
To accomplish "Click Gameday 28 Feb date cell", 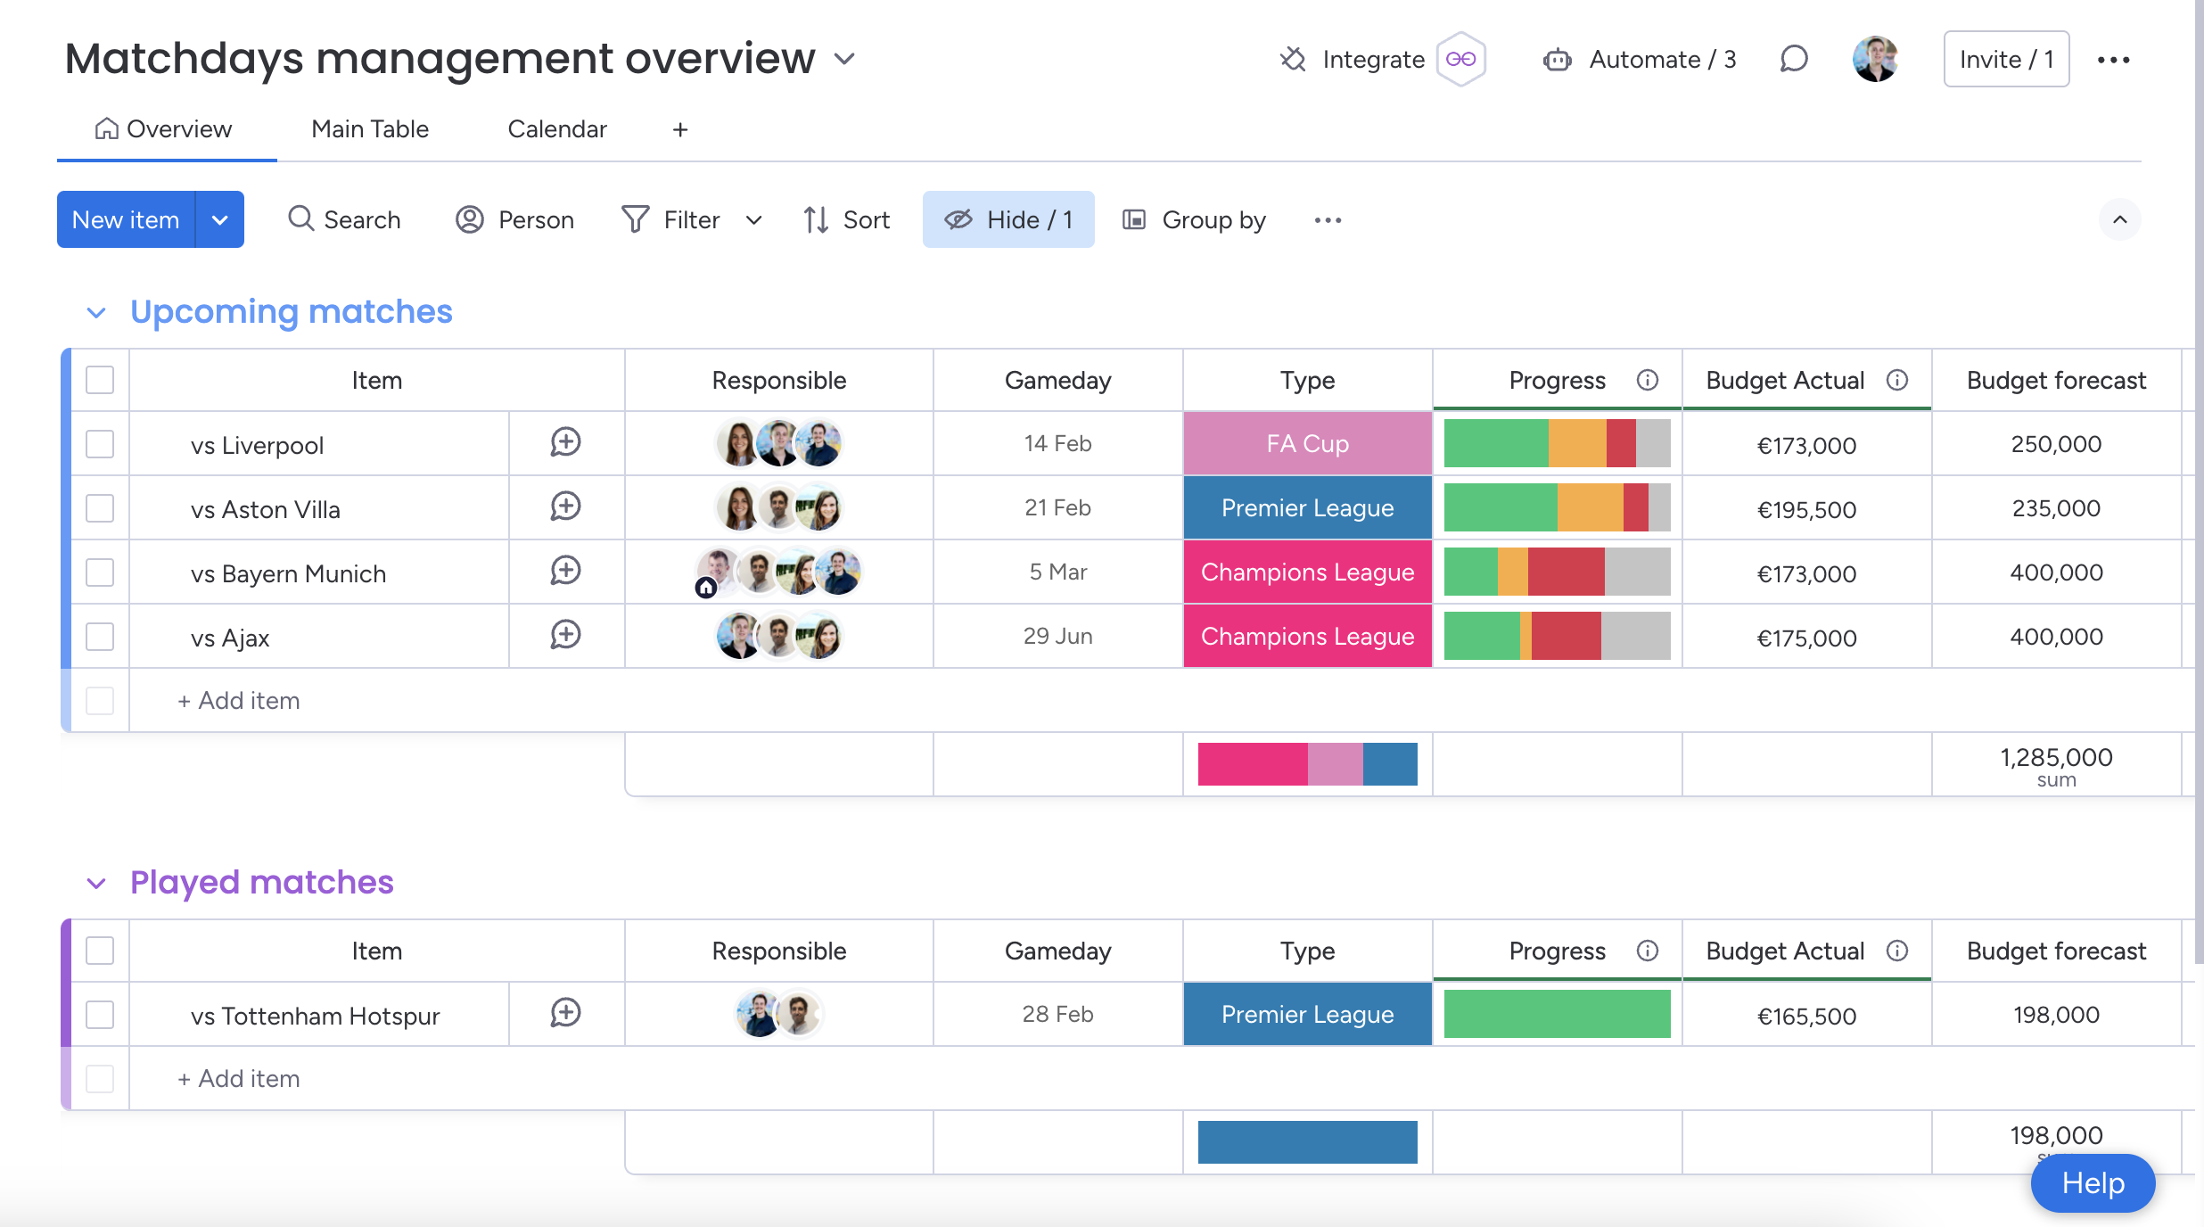I will (1058, 1014).
